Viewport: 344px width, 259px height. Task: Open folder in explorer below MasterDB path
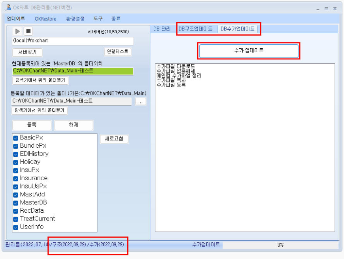[40, 80]
